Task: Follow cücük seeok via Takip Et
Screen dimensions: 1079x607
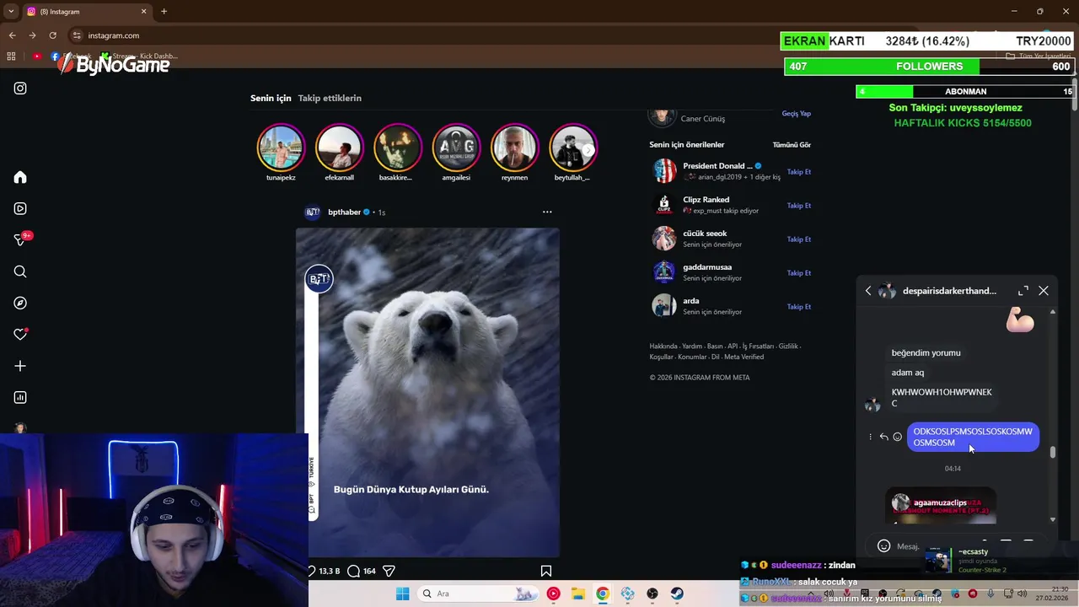Action: tap(799, 239)
